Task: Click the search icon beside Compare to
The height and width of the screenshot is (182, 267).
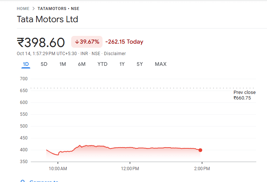Action: click(x=23, y=181)
